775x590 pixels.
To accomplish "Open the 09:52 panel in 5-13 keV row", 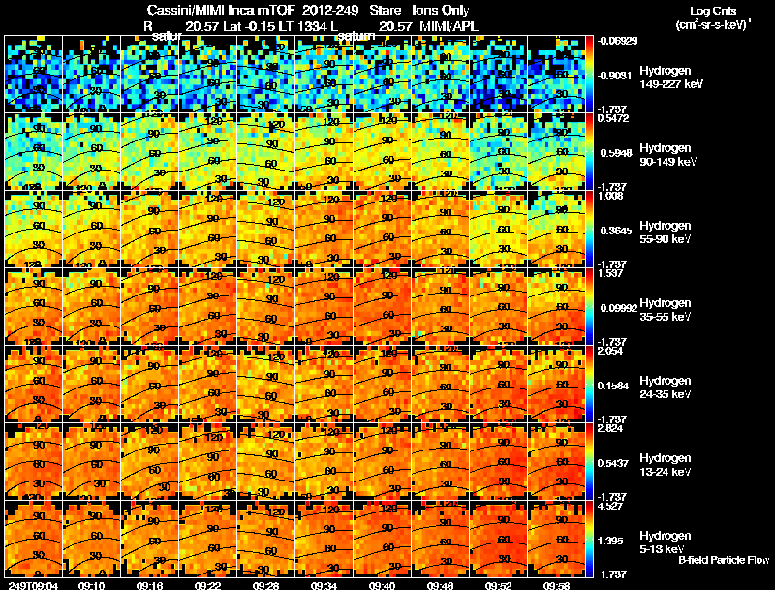I will pyautogui.click(x=498, y=540).
